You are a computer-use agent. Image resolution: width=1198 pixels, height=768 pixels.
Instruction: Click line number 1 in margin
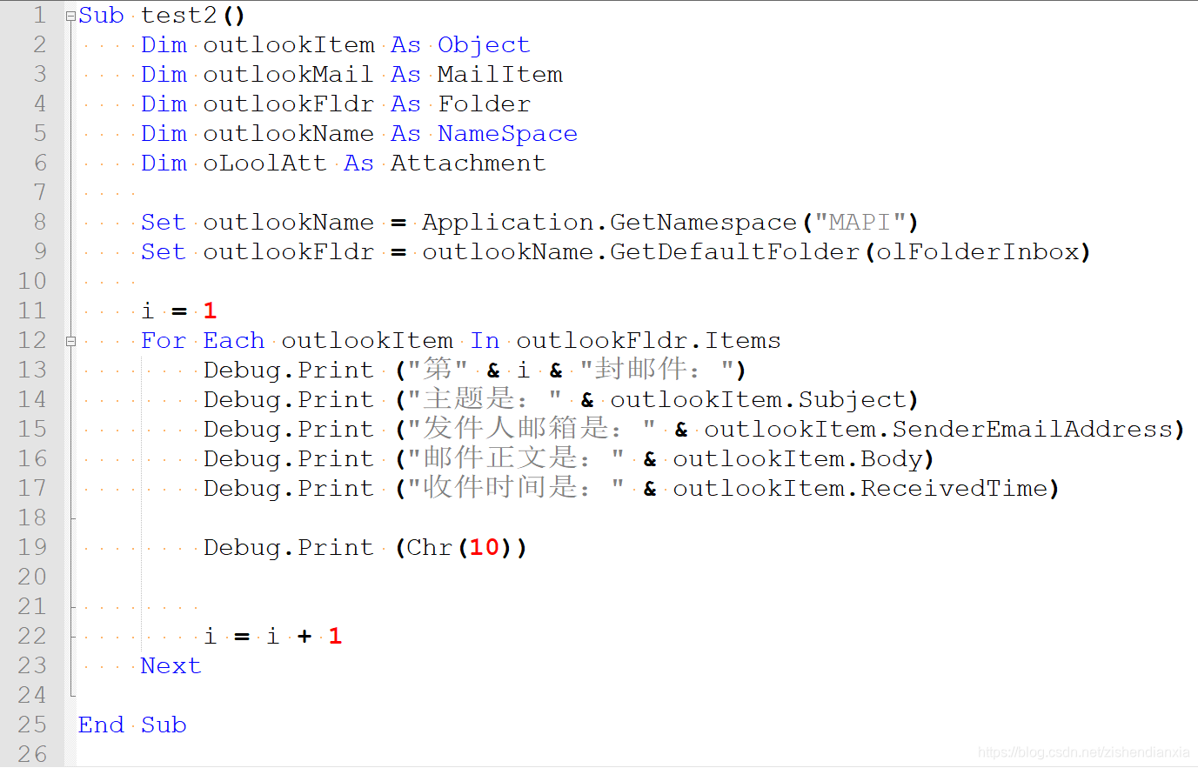tap(39, 16)
